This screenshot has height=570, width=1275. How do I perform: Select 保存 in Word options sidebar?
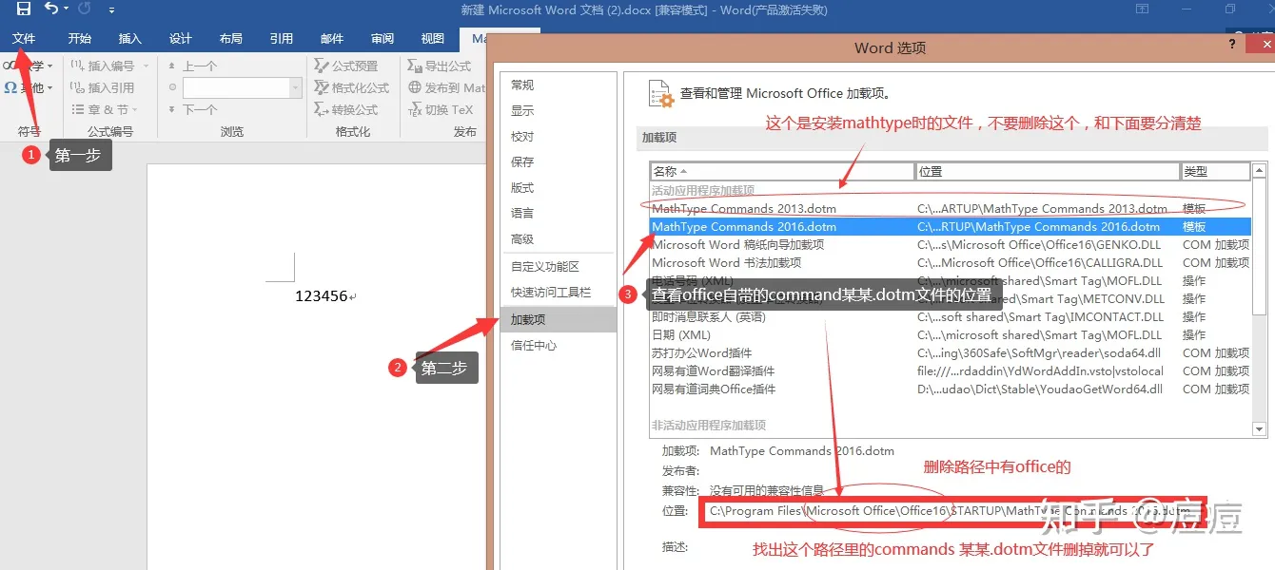(x=559, y=161)
